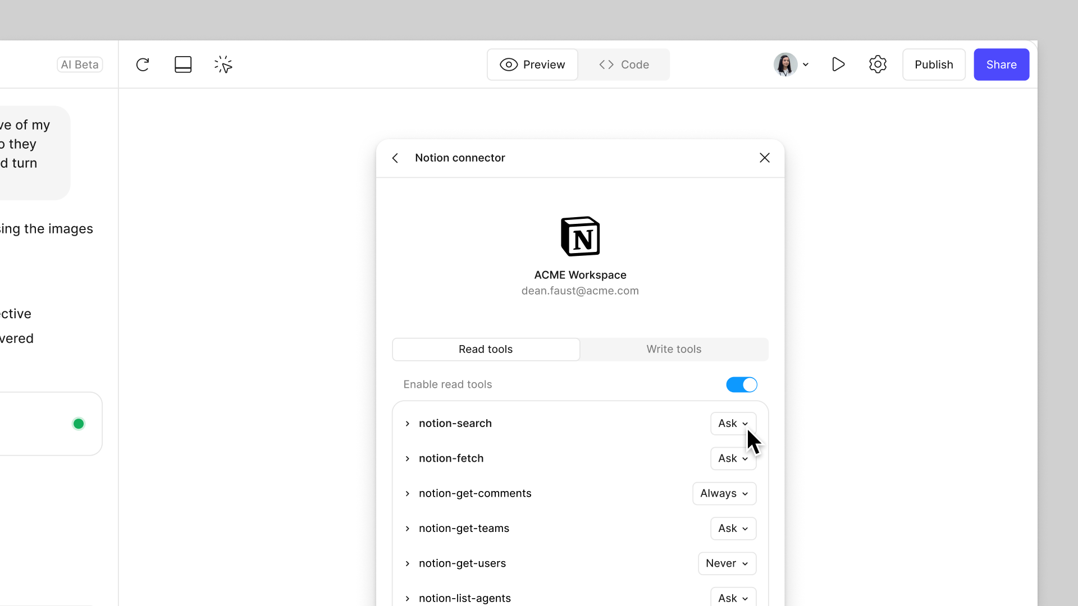This screenshot has height=606, width=1078.
Task: Go back using connector left arrow
Action: click(395, 158)
